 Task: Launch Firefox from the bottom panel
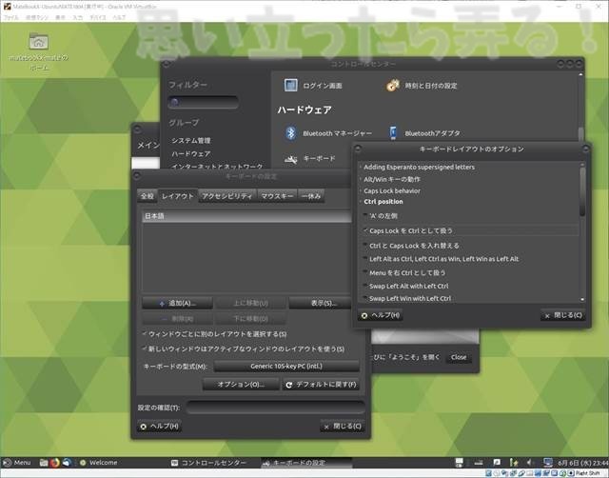click(x=55, y=463)
